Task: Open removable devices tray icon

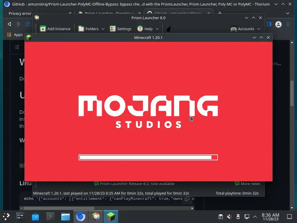Action: (x=238, y=217)
